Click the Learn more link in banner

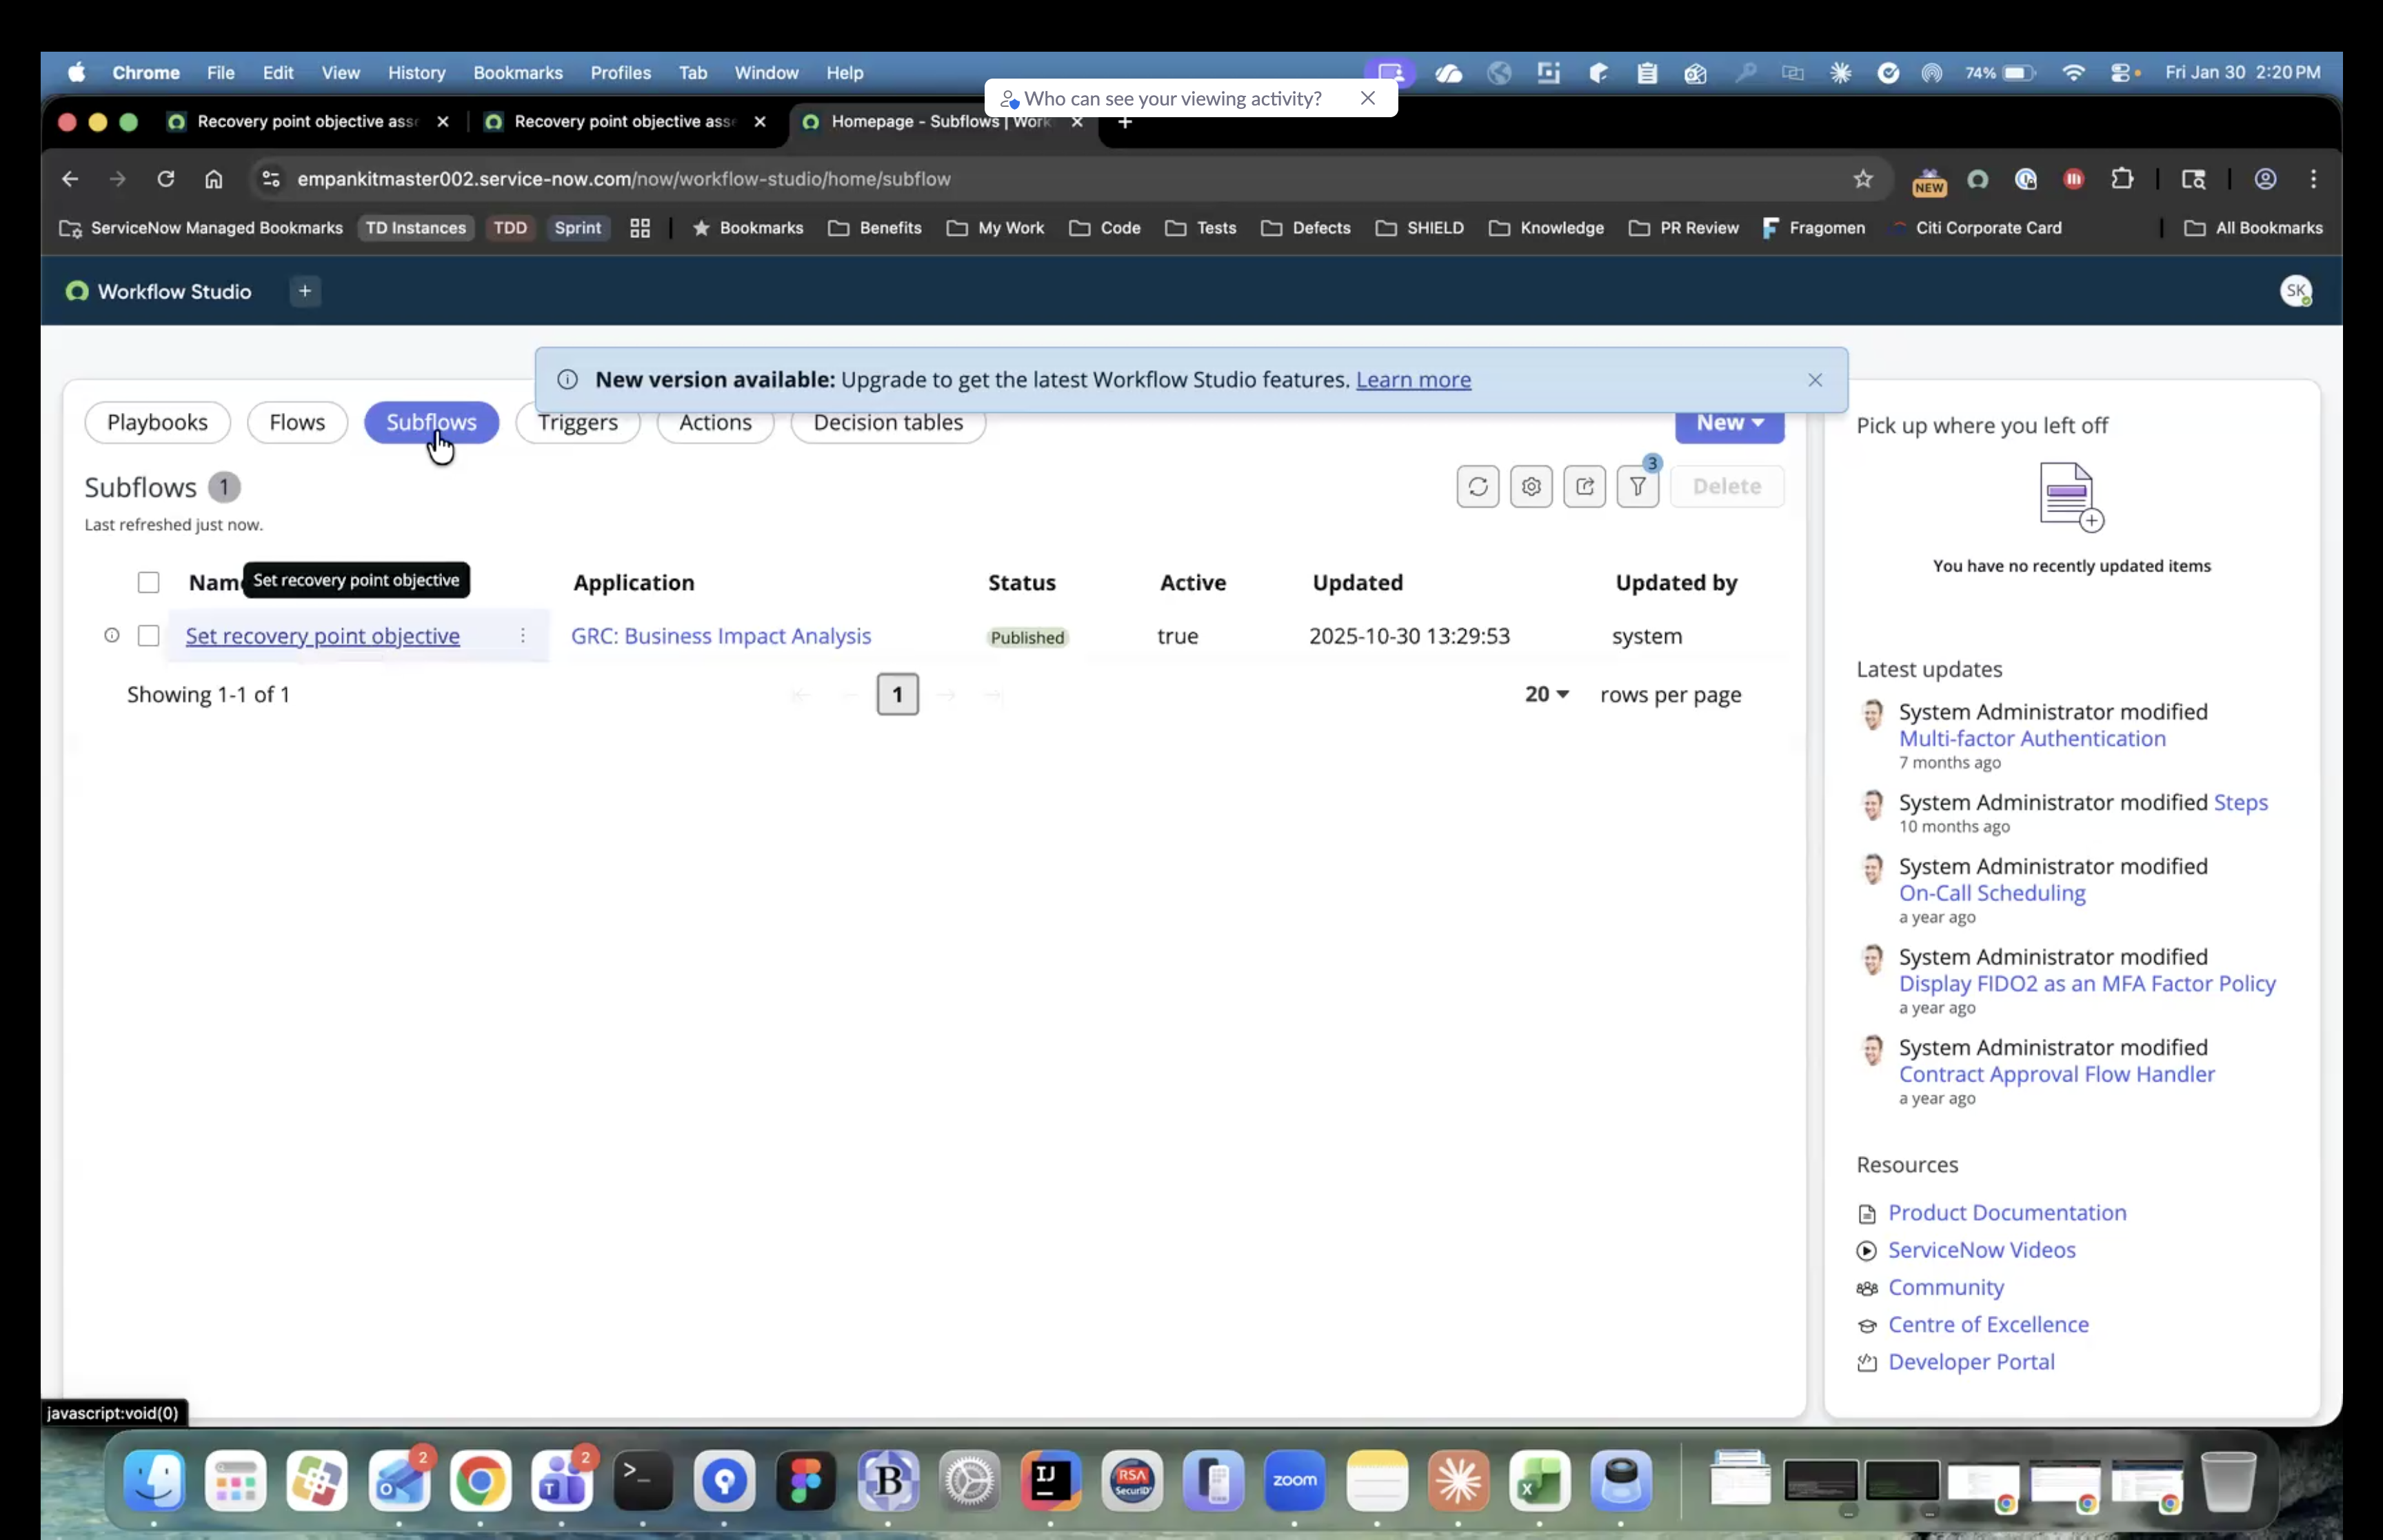click(x=1413, y=380)
